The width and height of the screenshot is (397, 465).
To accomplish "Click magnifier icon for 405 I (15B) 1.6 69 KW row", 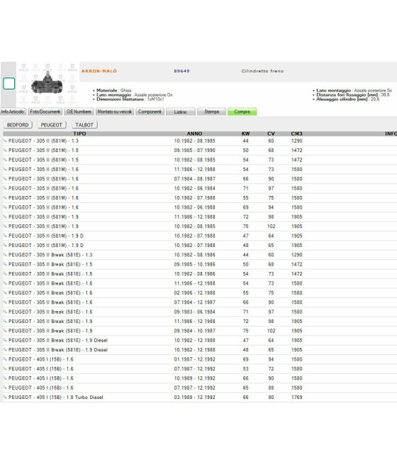I will pos(5,359).
